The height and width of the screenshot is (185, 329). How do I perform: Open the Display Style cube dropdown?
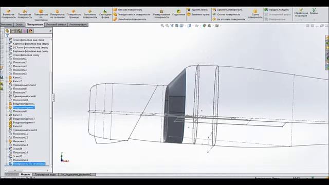[190, 26]
